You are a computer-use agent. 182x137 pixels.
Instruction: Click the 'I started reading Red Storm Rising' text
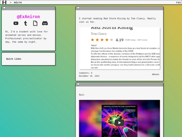tap(117, 20)
